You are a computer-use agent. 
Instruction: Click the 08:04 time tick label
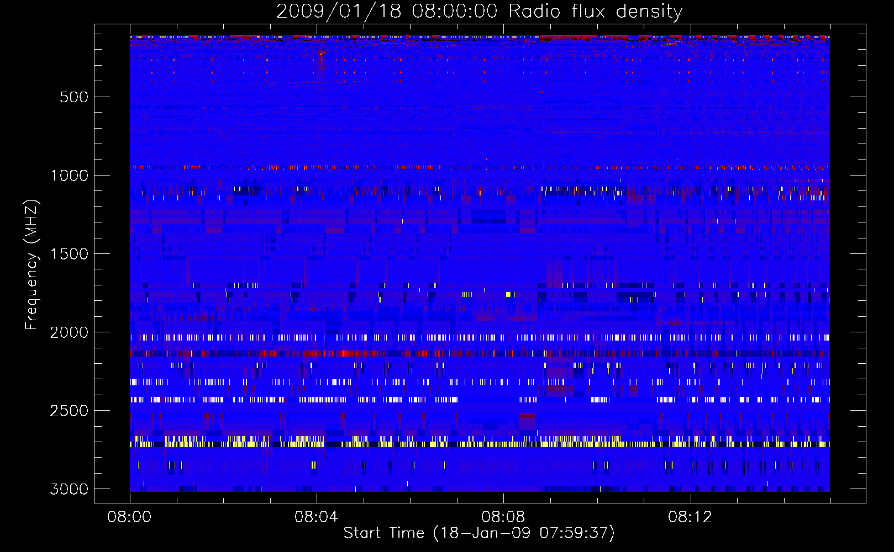pyautogui.click(x=316, y=517)
